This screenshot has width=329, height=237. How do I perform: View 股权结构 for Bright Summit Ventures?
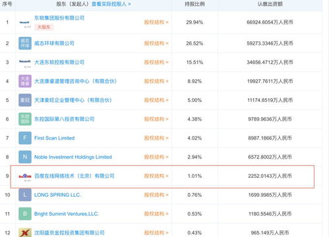[x=156, y=214]
